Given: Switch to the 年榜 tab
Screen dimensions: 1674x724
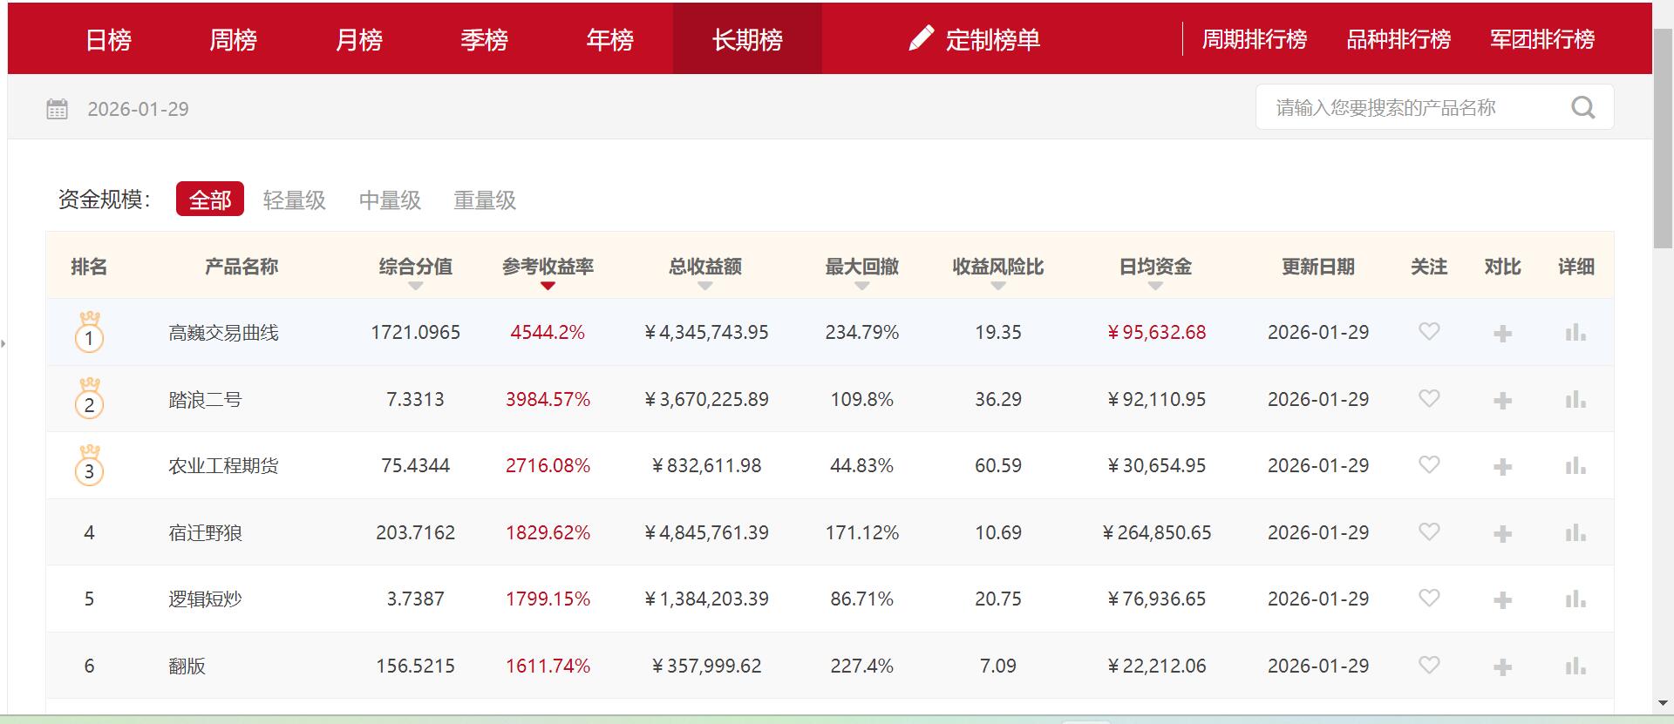Looking at the screenshot, I should [609, 39].
